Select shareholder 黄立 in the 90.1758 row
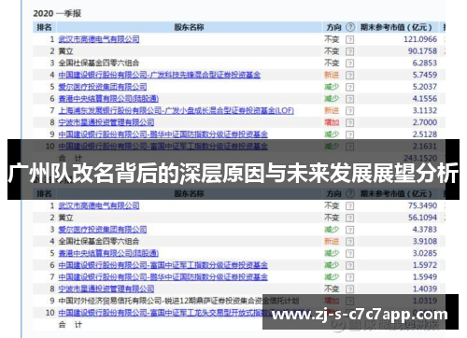This screenshot has height=338, width=467. click(65, 51)
